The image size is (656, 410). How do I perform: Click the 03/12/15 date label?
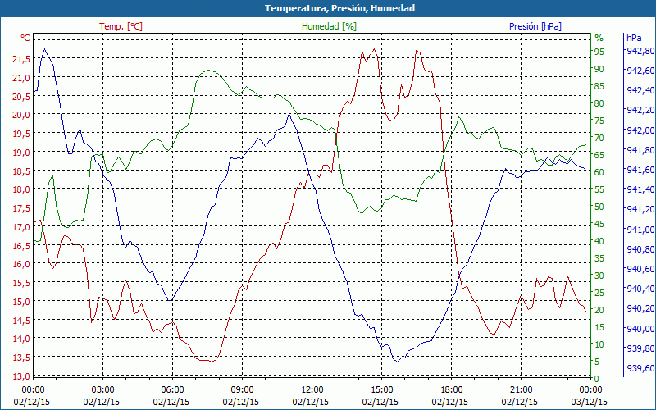pyautogui.click(x=589, y=402)
